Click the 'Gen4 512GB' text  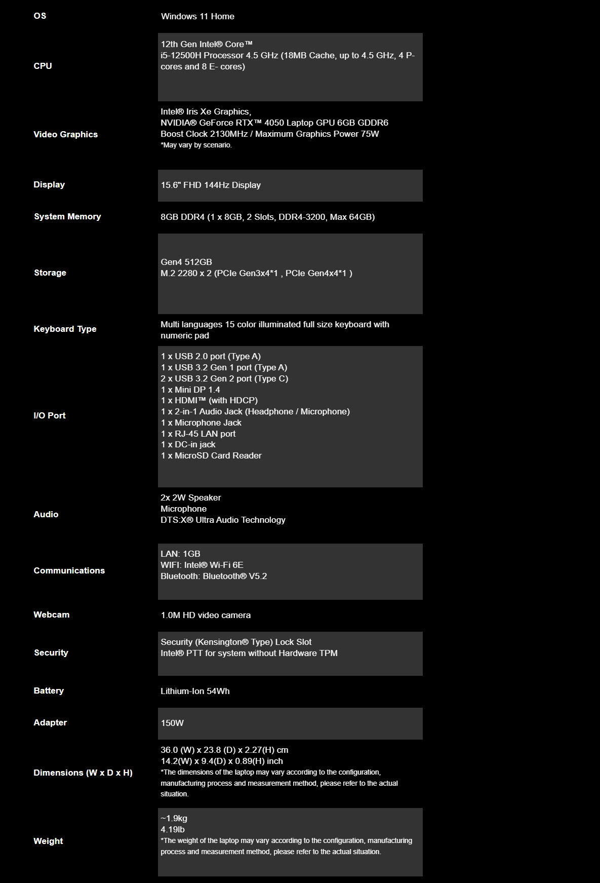[x=186, y=262]
